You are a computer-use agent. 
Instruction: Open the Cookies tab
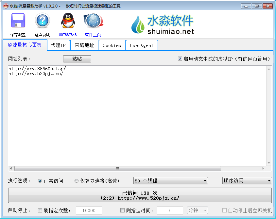[112, 45]
